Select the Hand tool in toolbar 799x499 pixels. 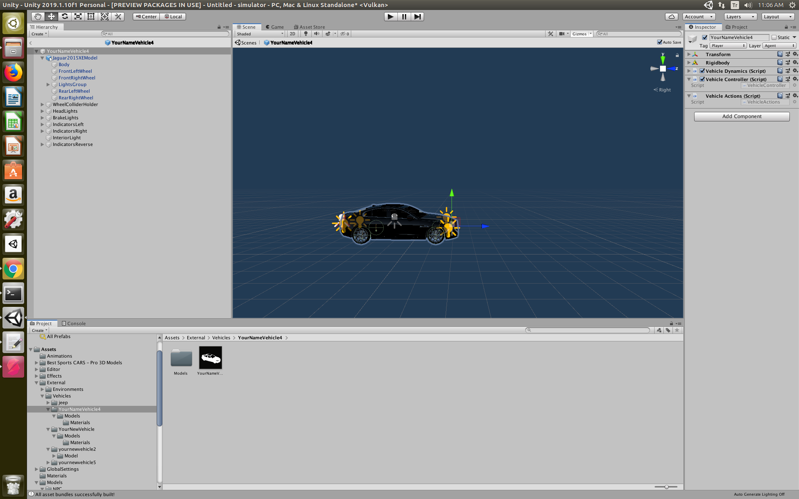pyautogui.click(x=38, y=17)
